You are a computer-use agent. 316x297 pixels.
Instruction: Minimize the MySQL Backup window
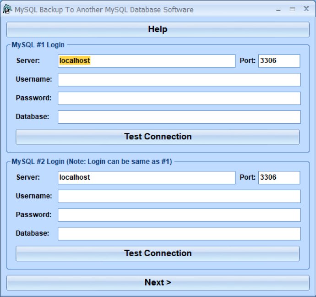click(278, 10)
